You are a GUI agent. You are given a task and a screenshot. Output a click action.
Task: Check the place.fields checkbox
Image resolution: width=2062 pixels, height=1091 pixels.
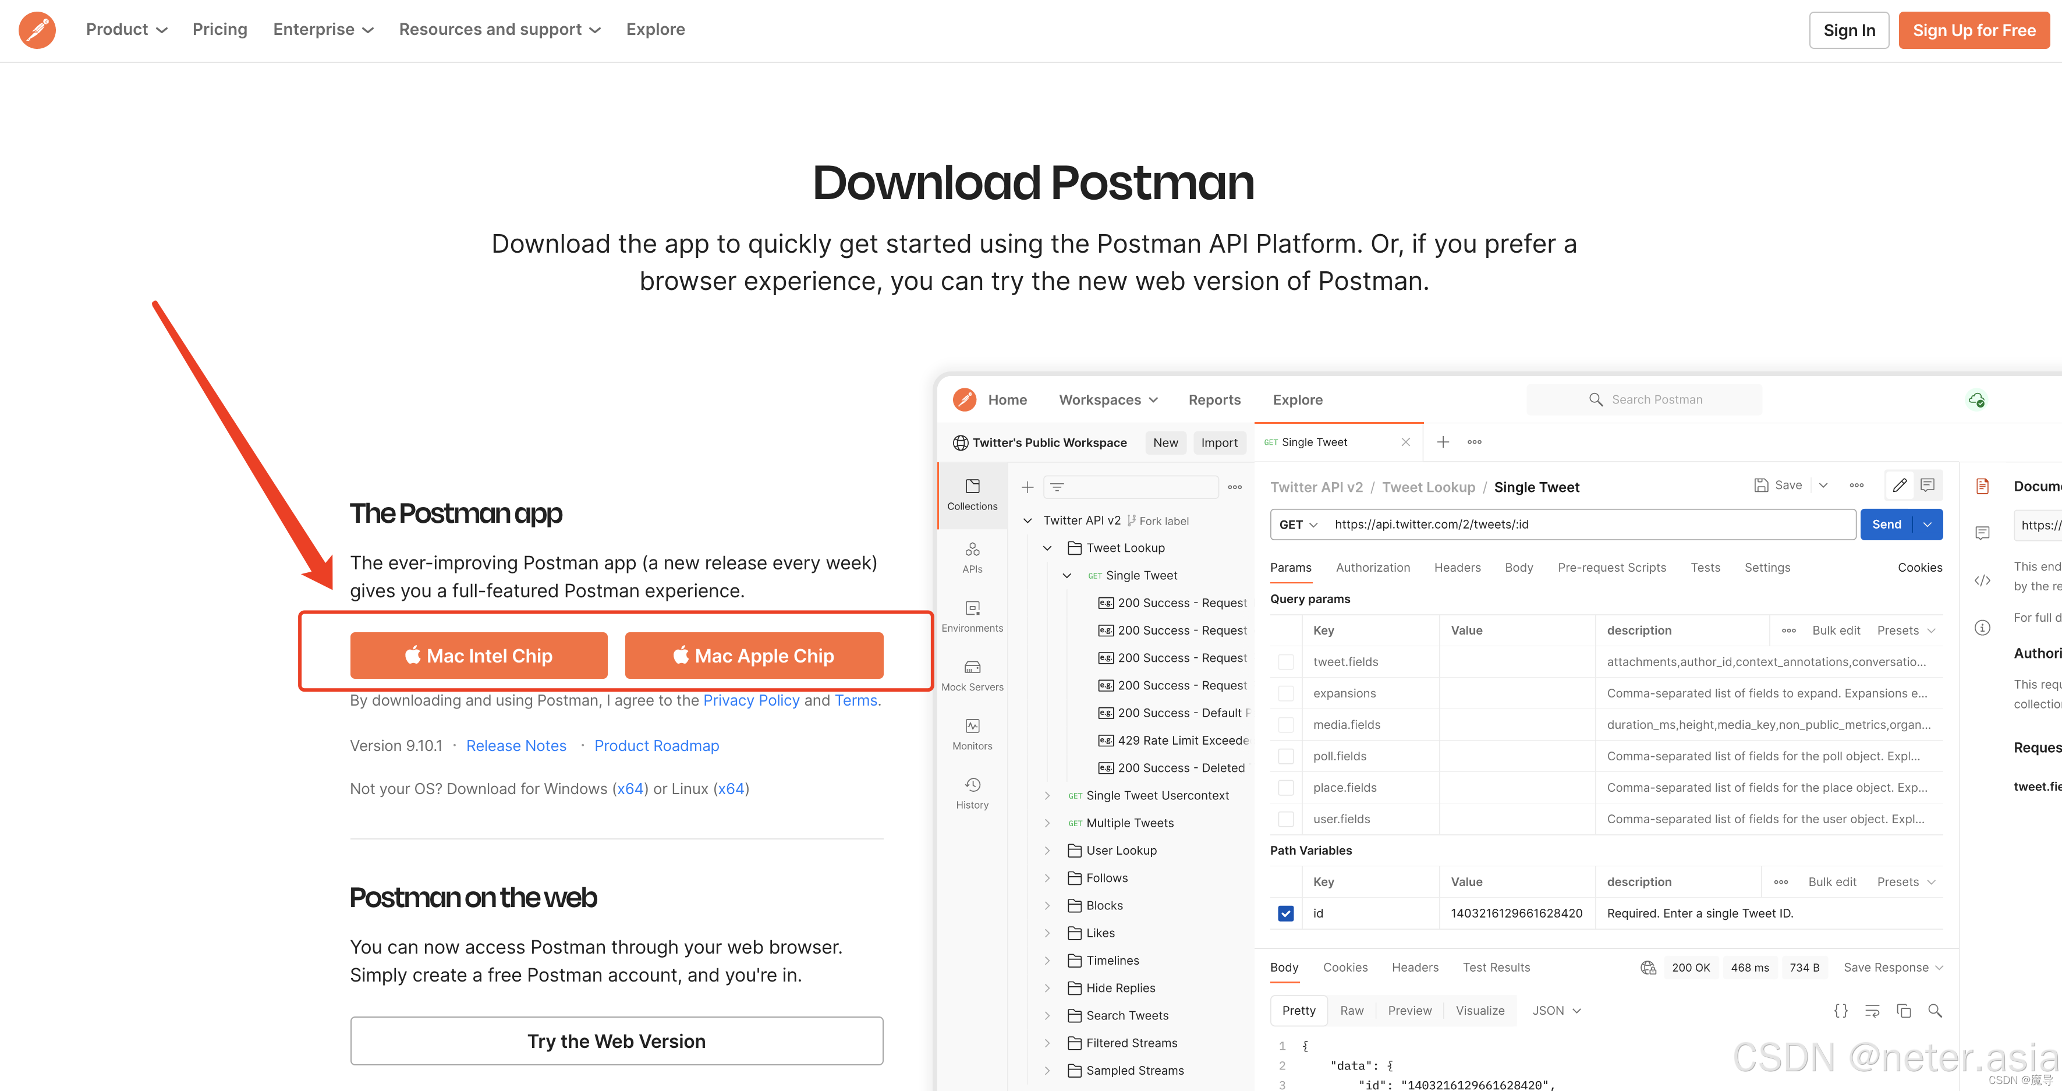(1285, 788)
